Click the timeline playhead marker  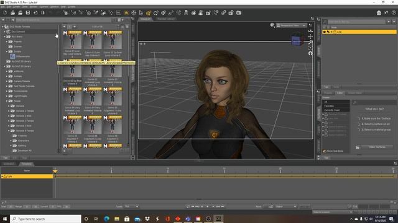55,171
